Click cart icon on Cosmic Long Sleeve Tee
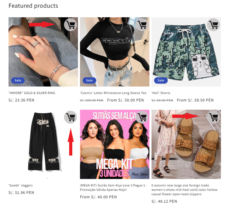 point(142,25)
